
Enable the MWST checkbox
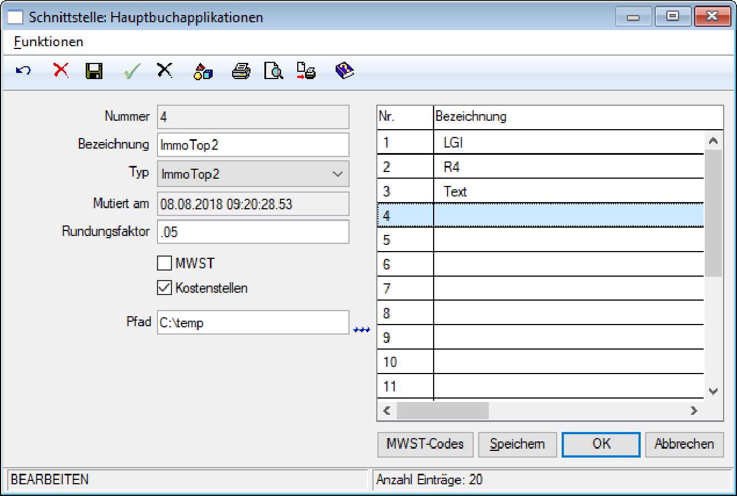click(164, 263)
